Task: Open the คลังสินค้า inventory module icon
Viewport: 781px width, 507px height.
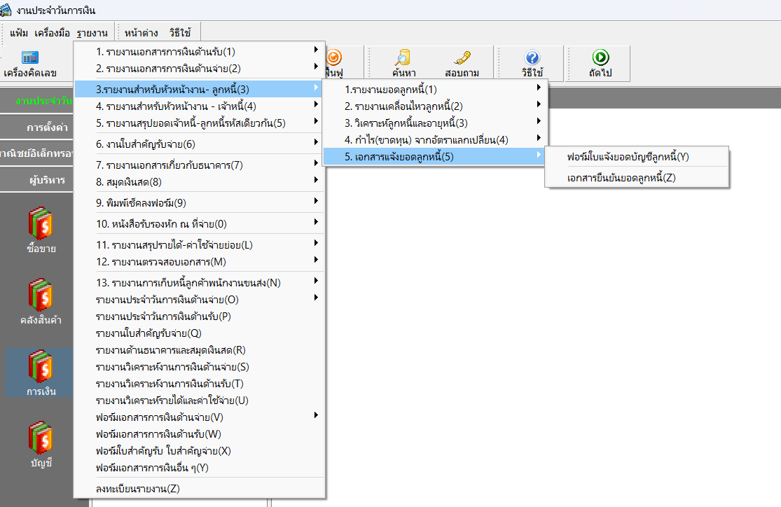Action: 40,302
